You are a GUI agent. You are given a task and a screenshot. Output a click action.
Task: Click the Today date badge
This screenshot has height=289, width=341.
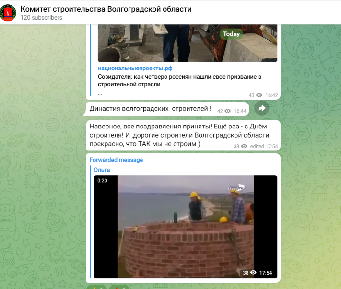pos(231,34)
